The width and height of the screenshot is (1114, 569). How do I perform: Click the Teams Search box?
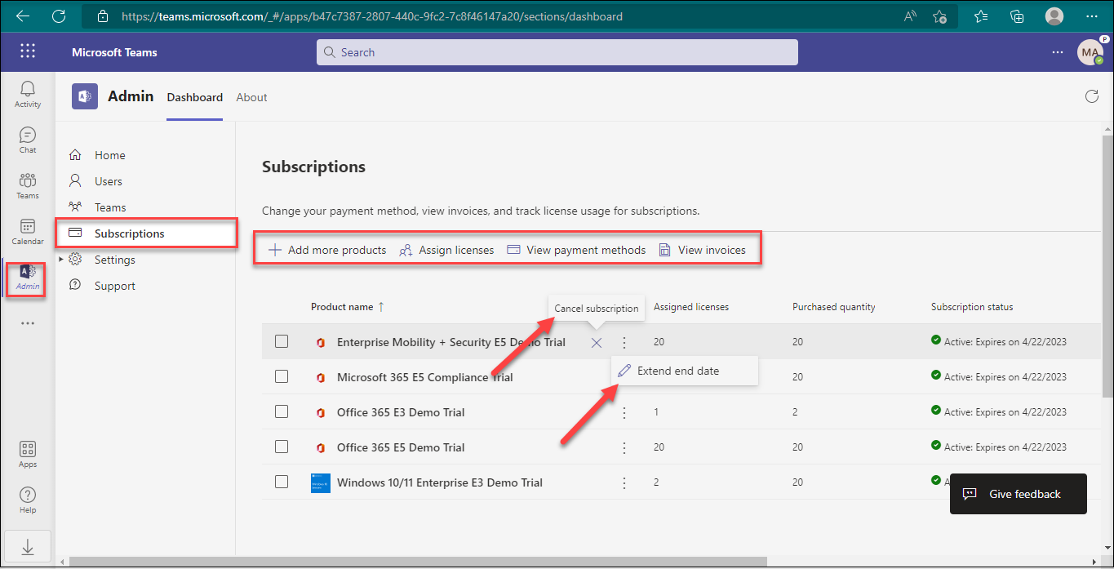(x=557, y=52)
